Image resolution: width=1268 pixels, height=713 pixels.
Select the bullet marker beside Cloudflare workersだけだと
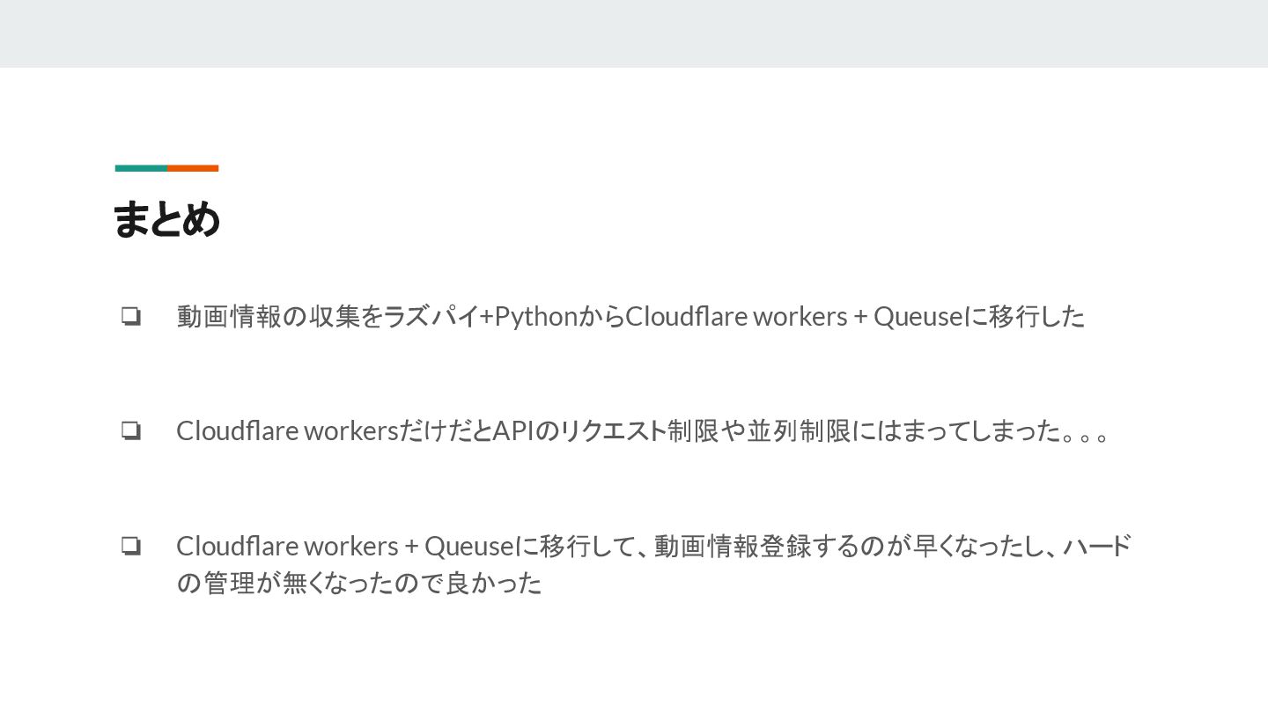tap(131, 431)
